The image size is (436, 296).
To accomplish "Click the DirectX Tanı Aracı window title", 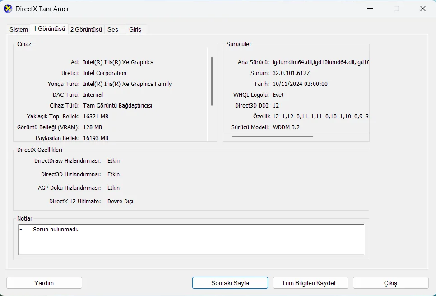I will tap(42, 9).
